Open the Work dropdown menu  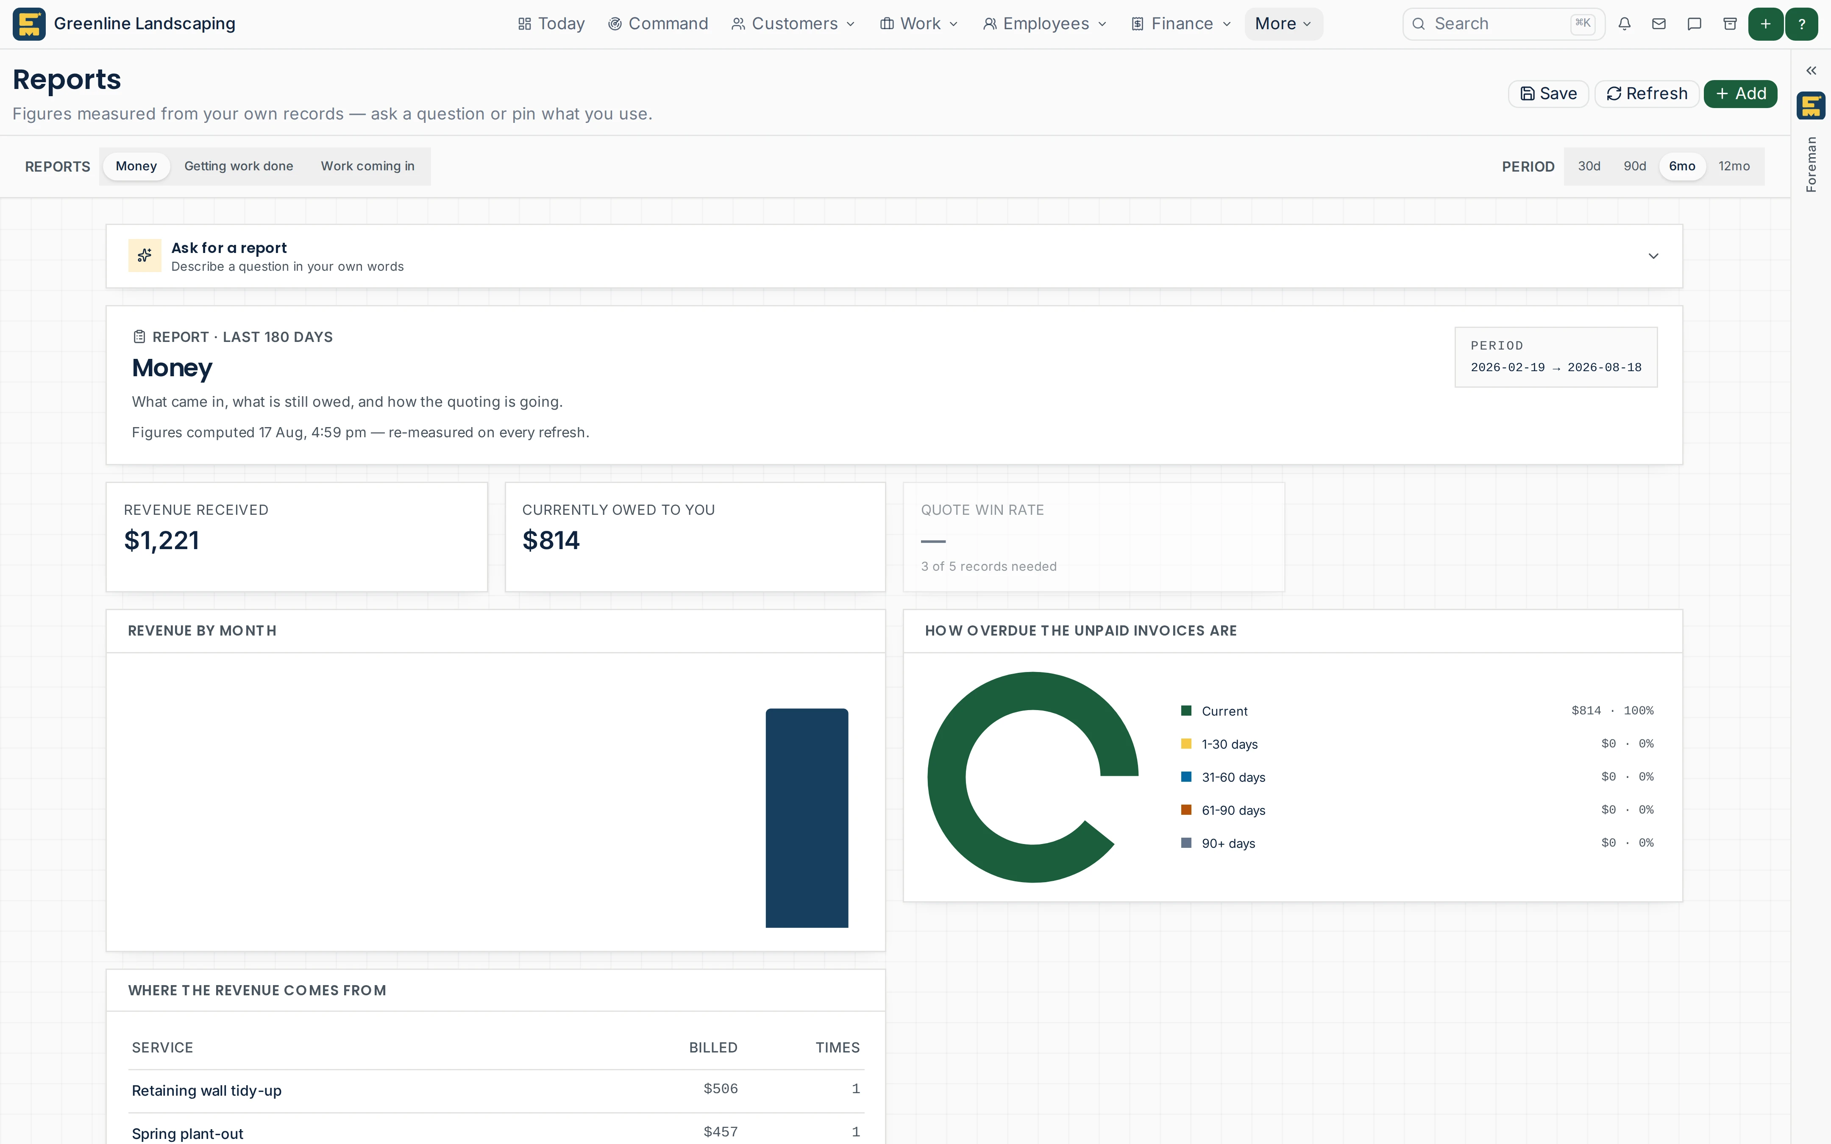tap(919, 24)
